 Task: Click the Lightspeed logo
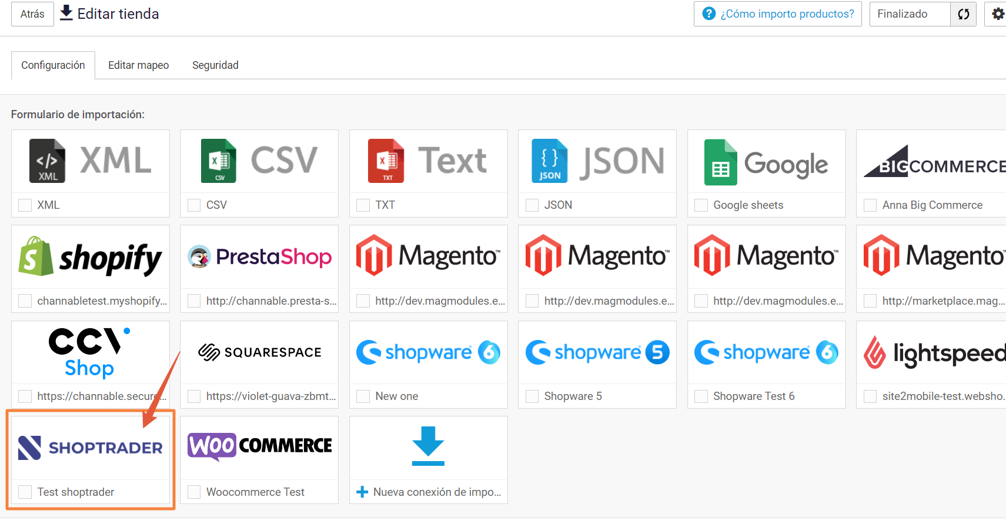(935, 352)
